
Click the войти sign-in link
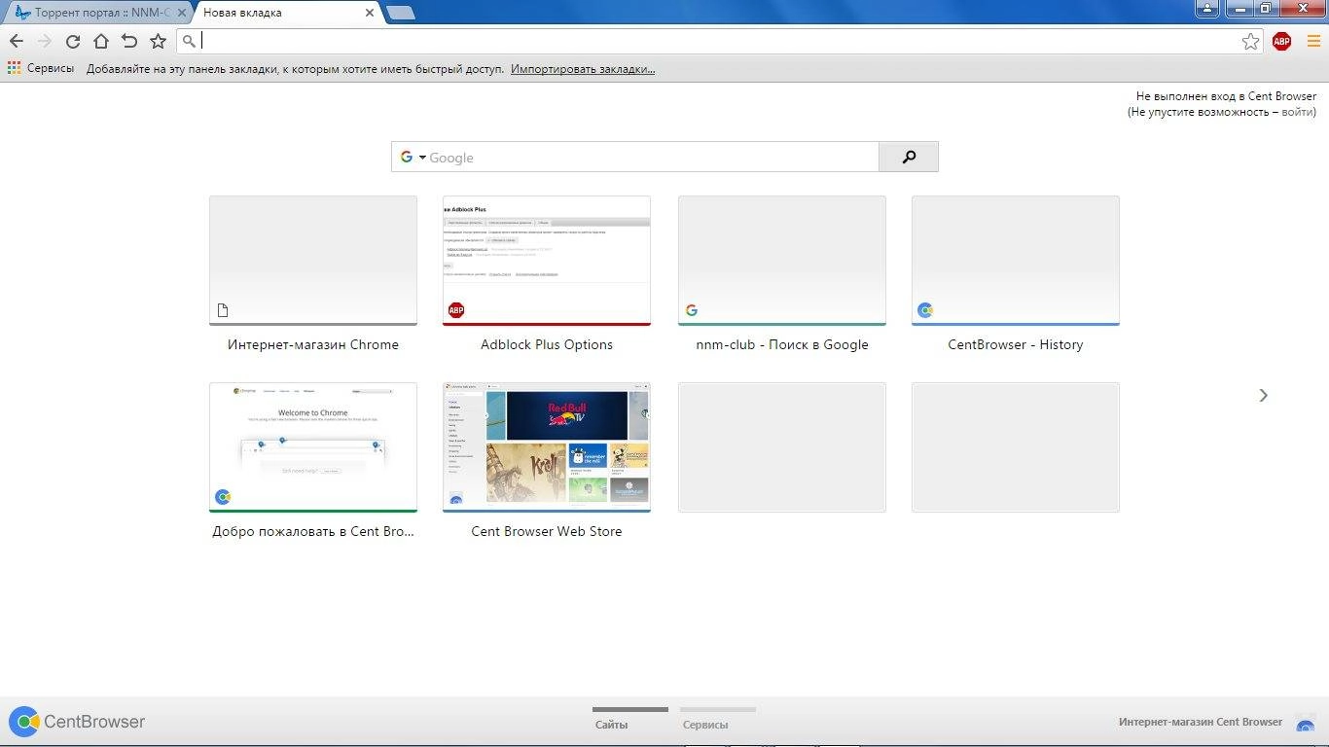coord(1298,112)
